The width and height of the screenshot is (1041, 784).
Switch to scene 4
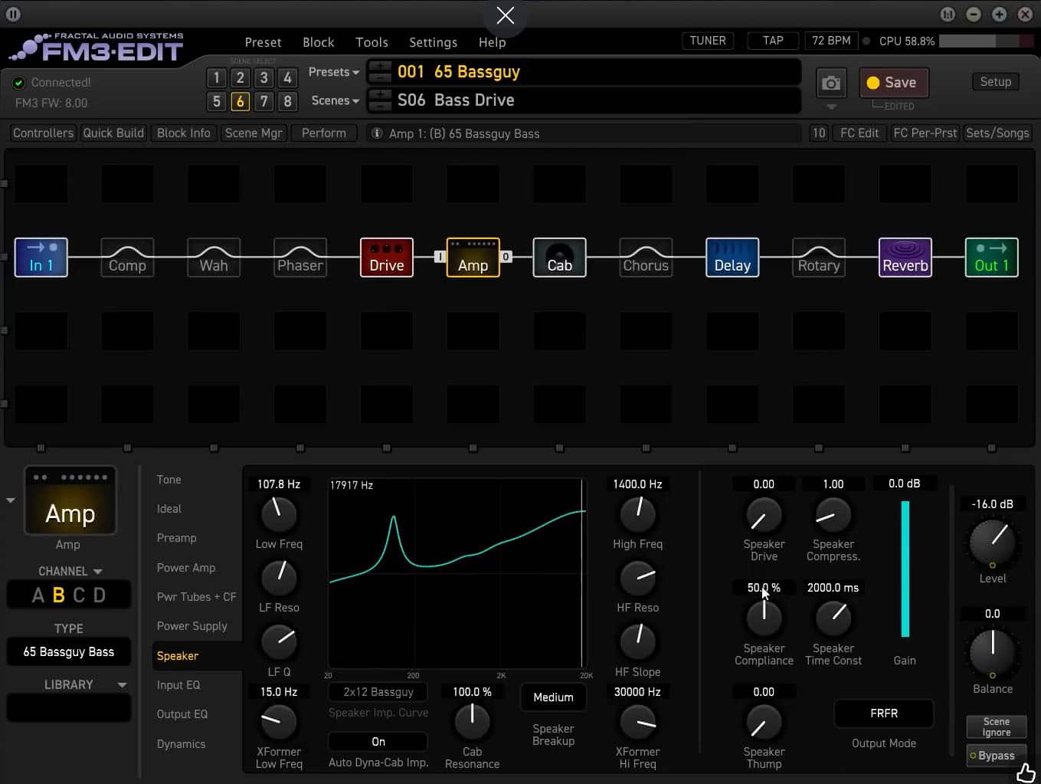(288, 77)
